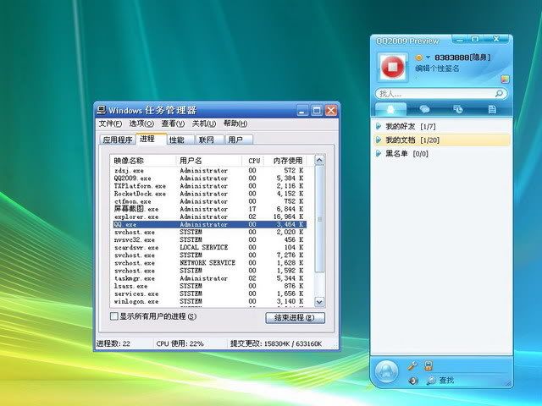Open the document tab icon in QQ
This screenshot has height=406, width=542.
[x=492, y=109]
